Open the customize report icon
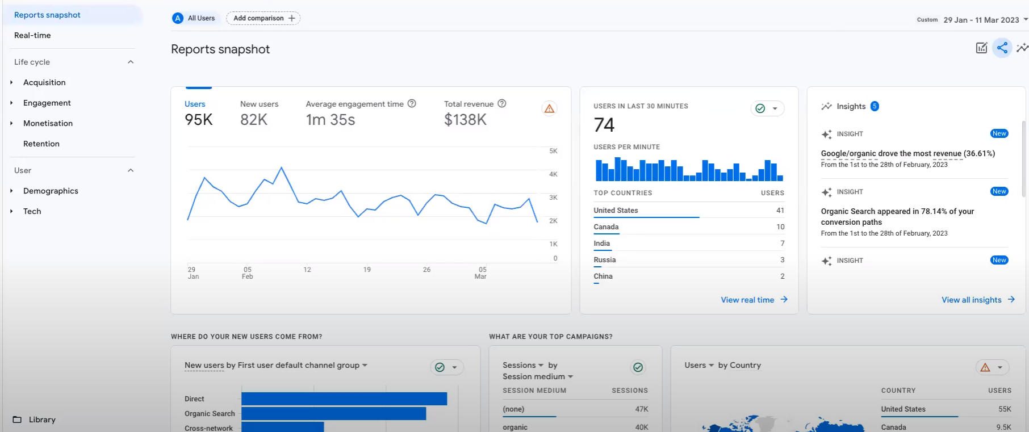1029x432 pixels. 981,48
